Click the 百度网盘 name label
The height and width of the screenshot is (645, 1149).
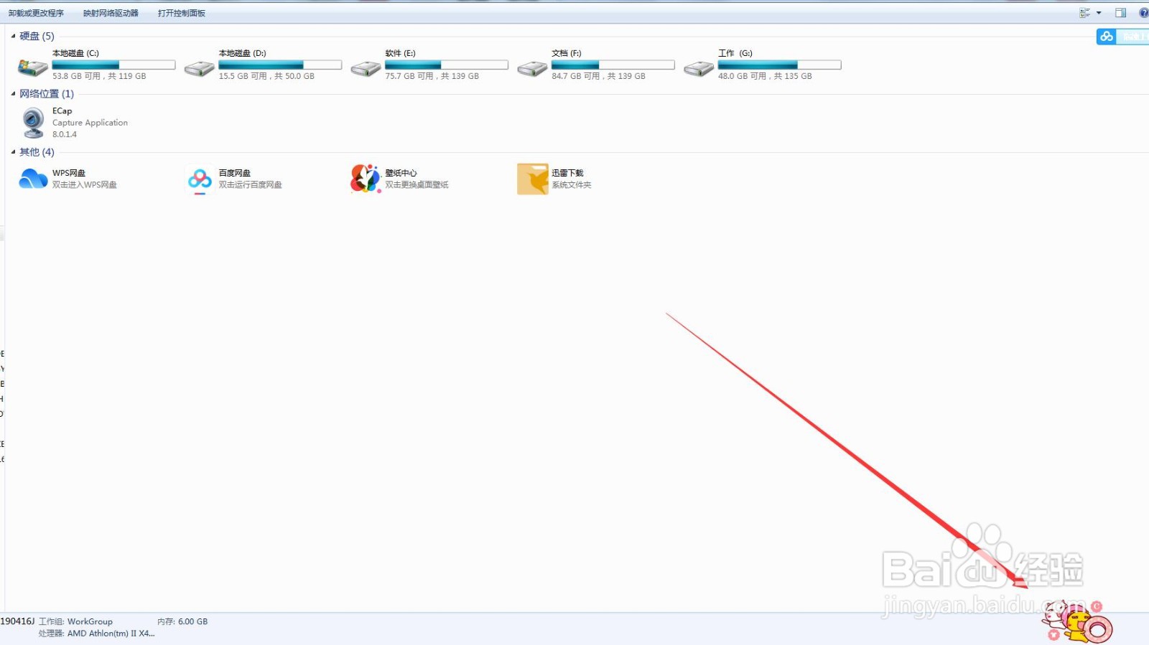pyautogui.click(x=235, y=173)
